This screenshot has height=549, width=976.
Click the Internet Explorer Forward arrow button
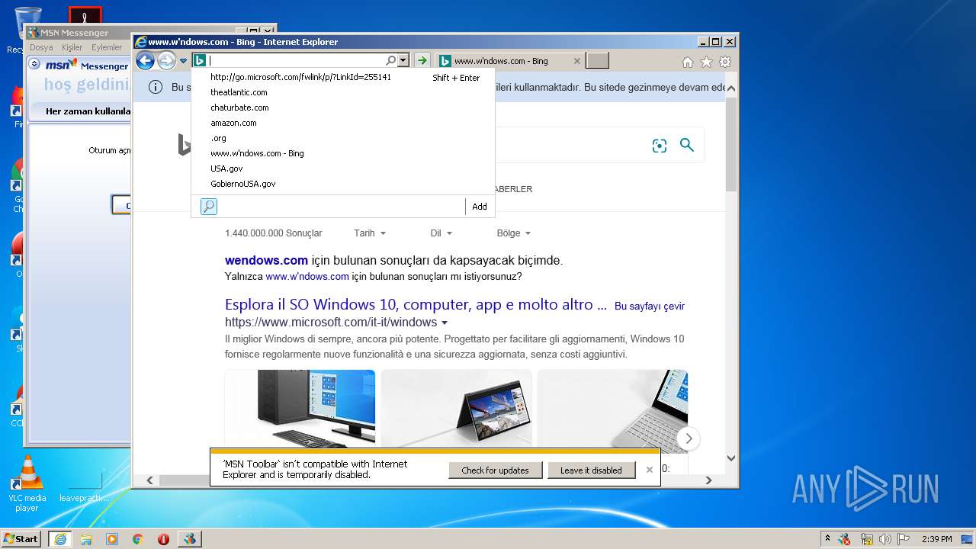(x=166, y=61)
